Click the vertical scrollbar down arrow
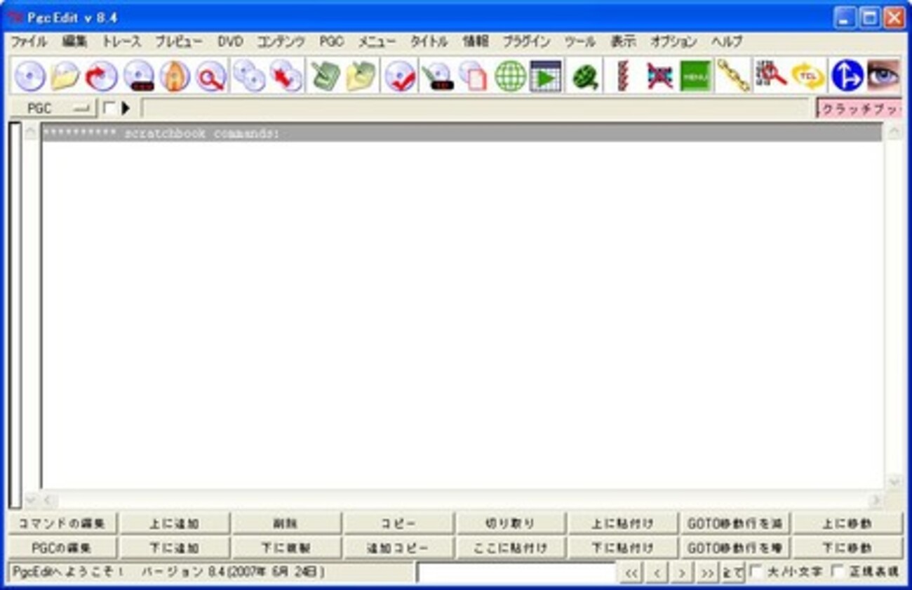The height and width of the screenshot is (590, 912). click(894, 481)
